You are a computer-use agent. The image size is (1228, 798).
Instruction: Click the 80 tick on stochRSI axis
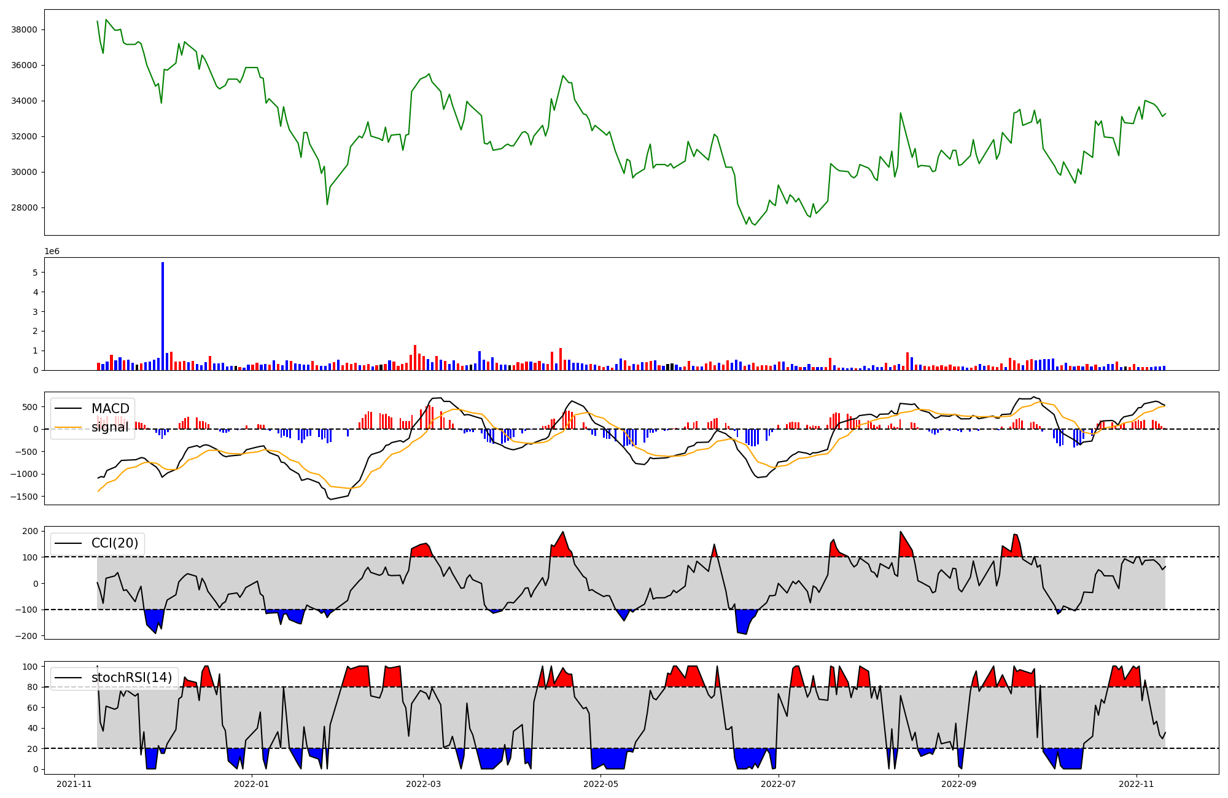point(33,687)
